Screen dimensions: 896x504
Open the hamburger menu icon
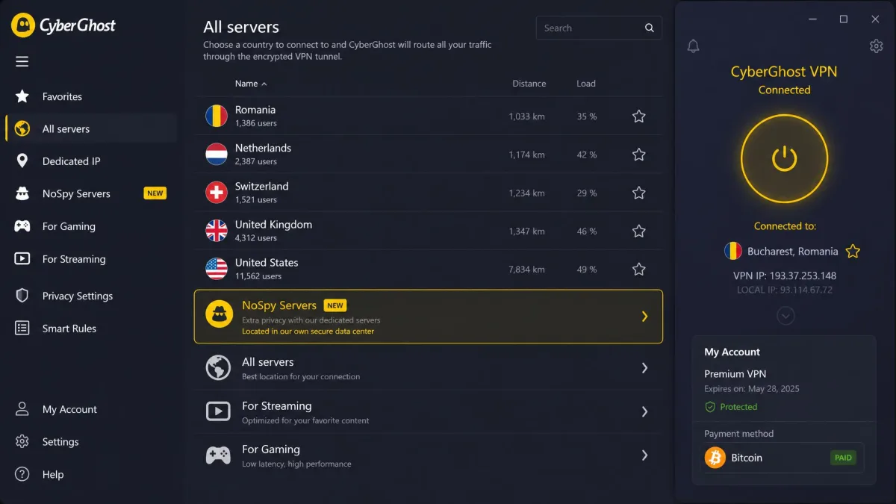(22, 61)
